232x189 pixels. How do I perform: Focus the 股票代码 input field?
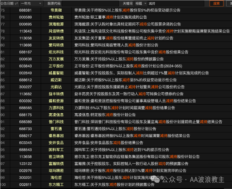(x=90, y=4)
